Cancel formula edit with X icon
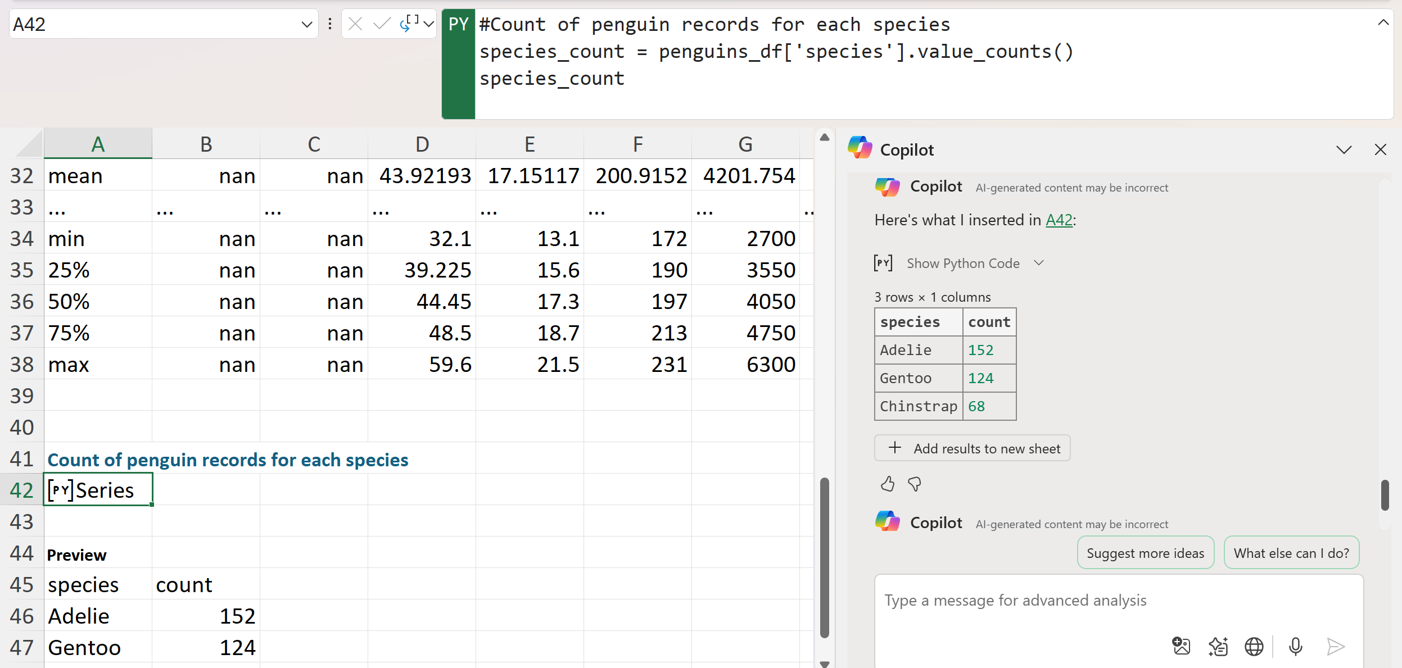The width and height of the screenshot is (1402, 668). (x=355, y=24)
